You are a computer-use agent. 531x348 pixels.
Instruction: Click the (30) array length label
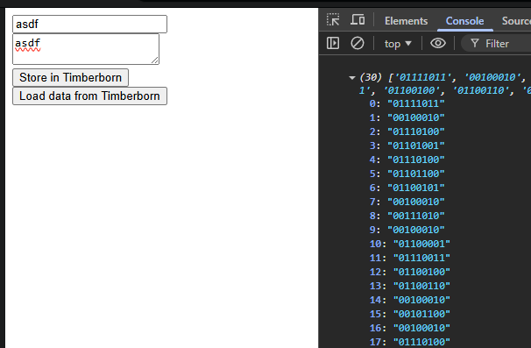point(371,77)
